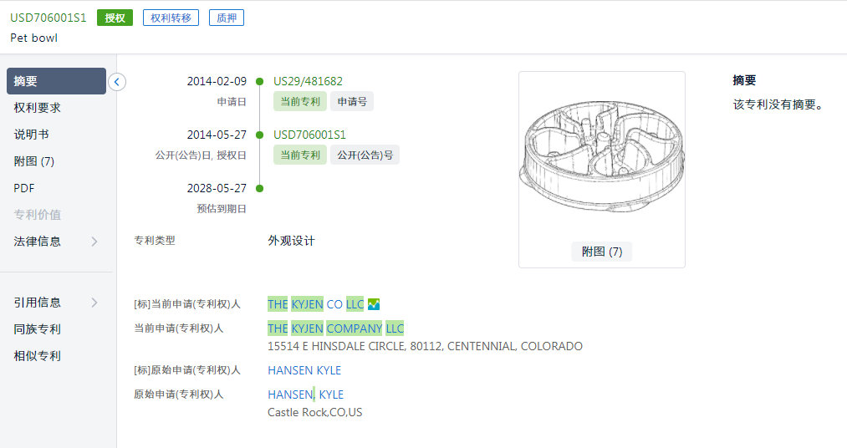This screenshot has width=847, height=448.
Task: Click the green 授权 status badge
Action: (115, 18)
